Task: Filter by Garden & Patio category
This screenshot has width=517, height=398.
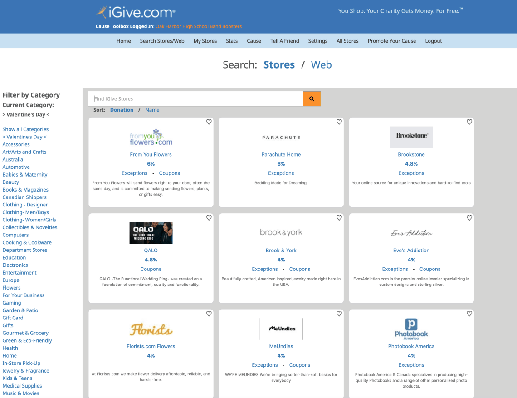Action: (x=20, y=310)
